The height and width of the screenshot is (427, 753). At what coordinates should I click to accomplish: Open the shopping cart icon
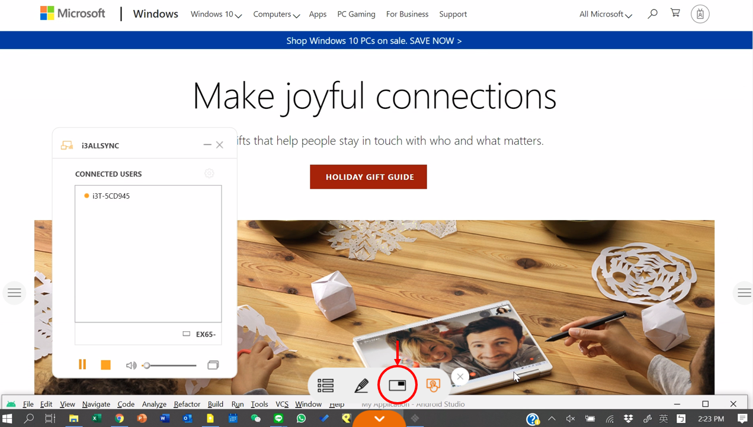(x=675, y=13)
